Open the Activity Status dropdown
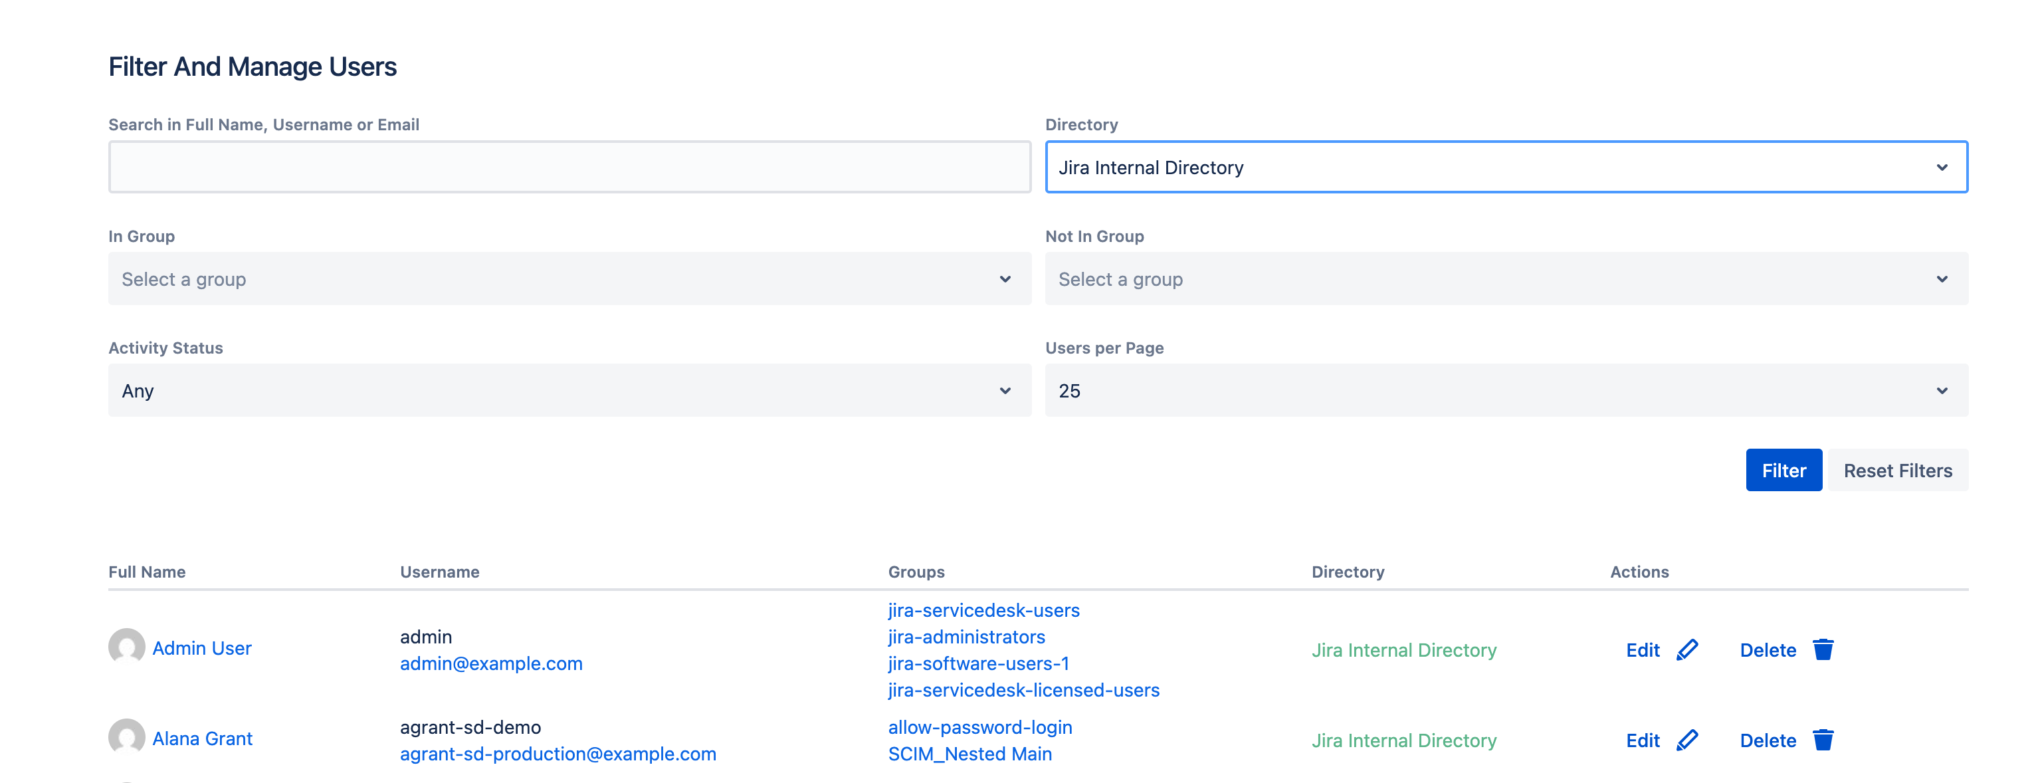 tap(570, 390)
